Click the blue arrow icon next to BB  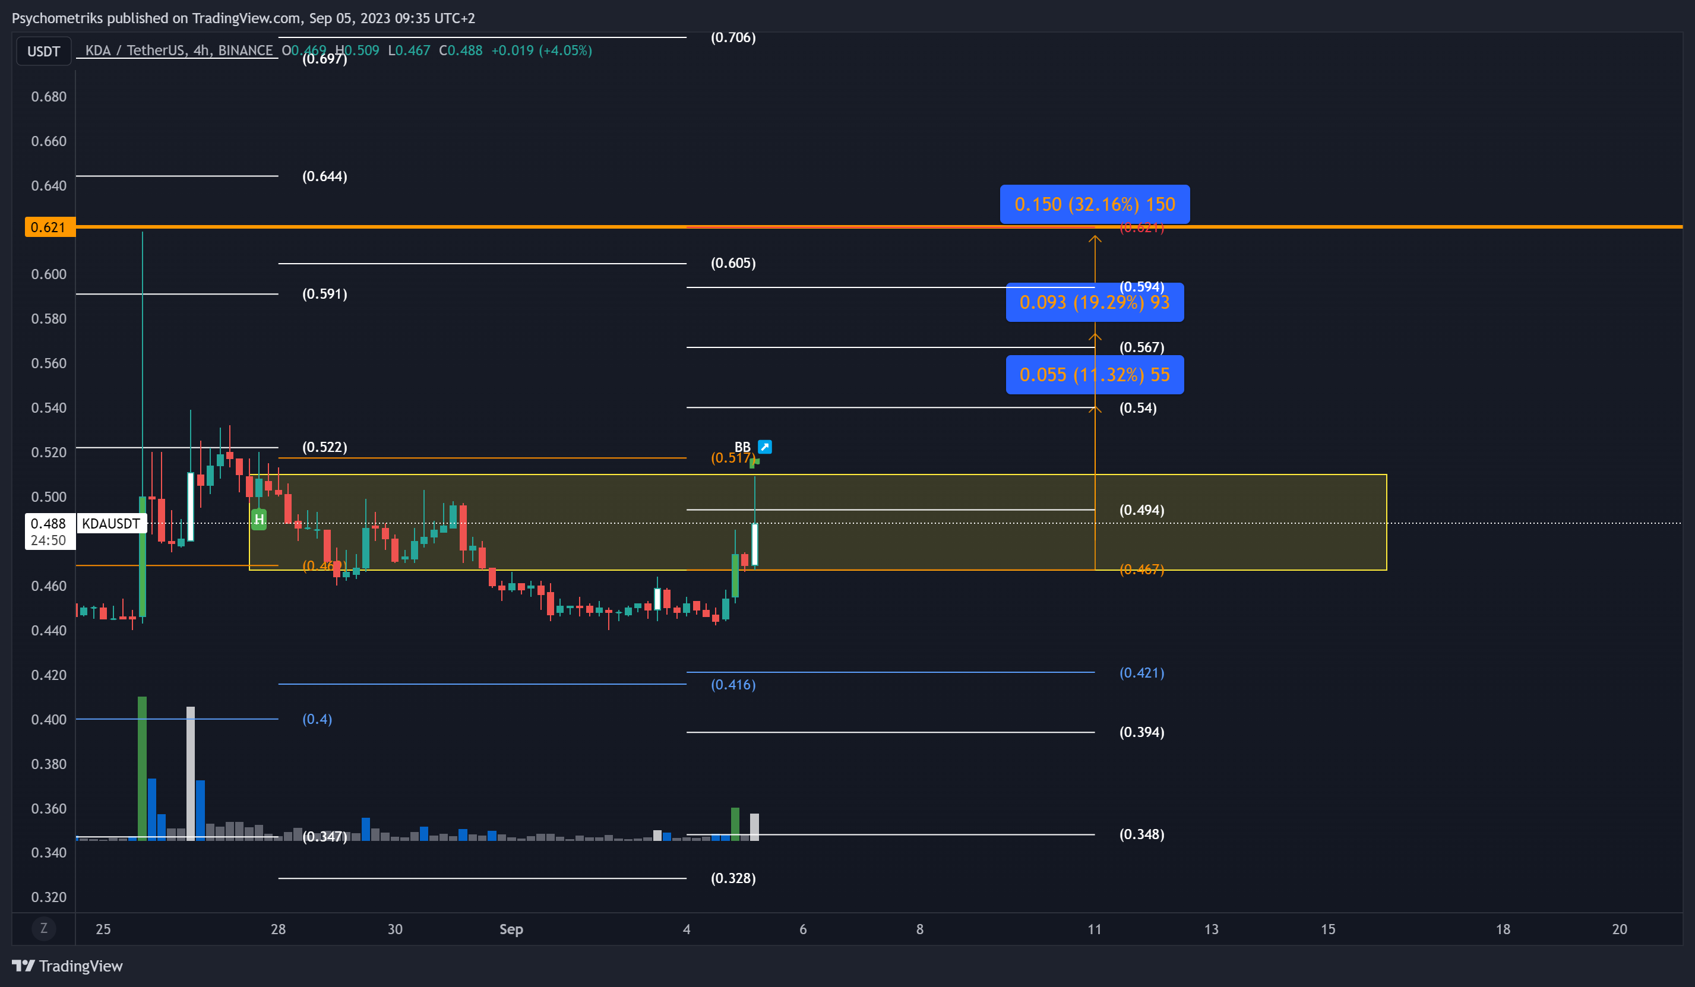click(x=765, y=447)
